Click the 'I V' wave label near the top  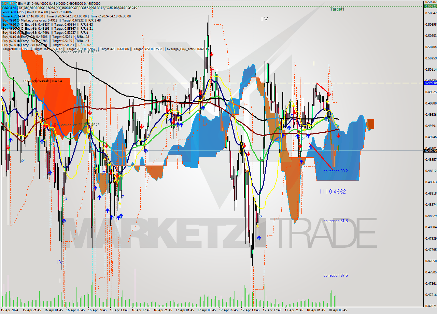click(x=265, y=19)
